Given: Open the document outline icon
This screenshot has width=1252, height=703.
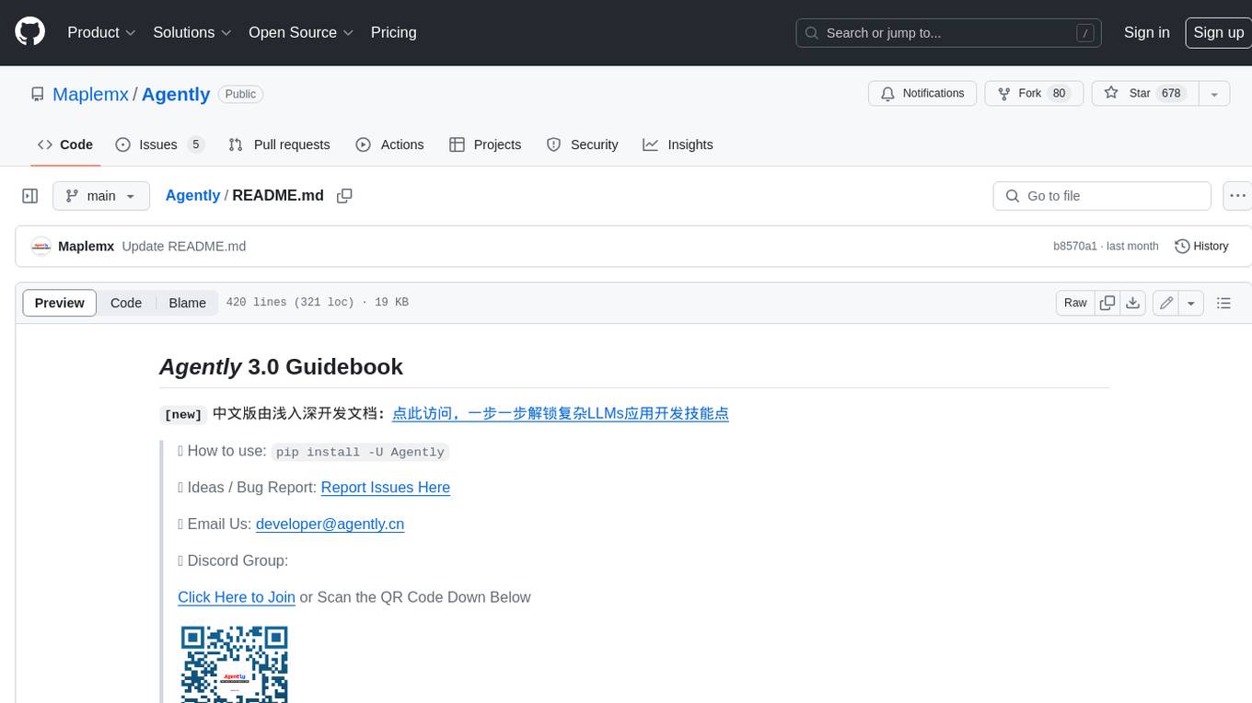Looking at the screenshot, I should click(x=1223, y=303).
